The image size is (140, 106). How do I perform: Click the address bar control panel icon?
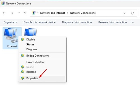point(34,13)
